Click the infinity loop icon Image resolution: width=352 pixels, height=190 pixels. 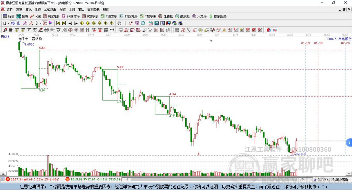tap(275, 30)
